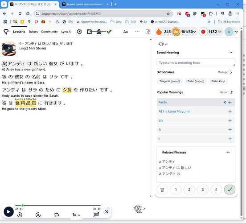Click the 2x bonus coin badge

point(176,32)
